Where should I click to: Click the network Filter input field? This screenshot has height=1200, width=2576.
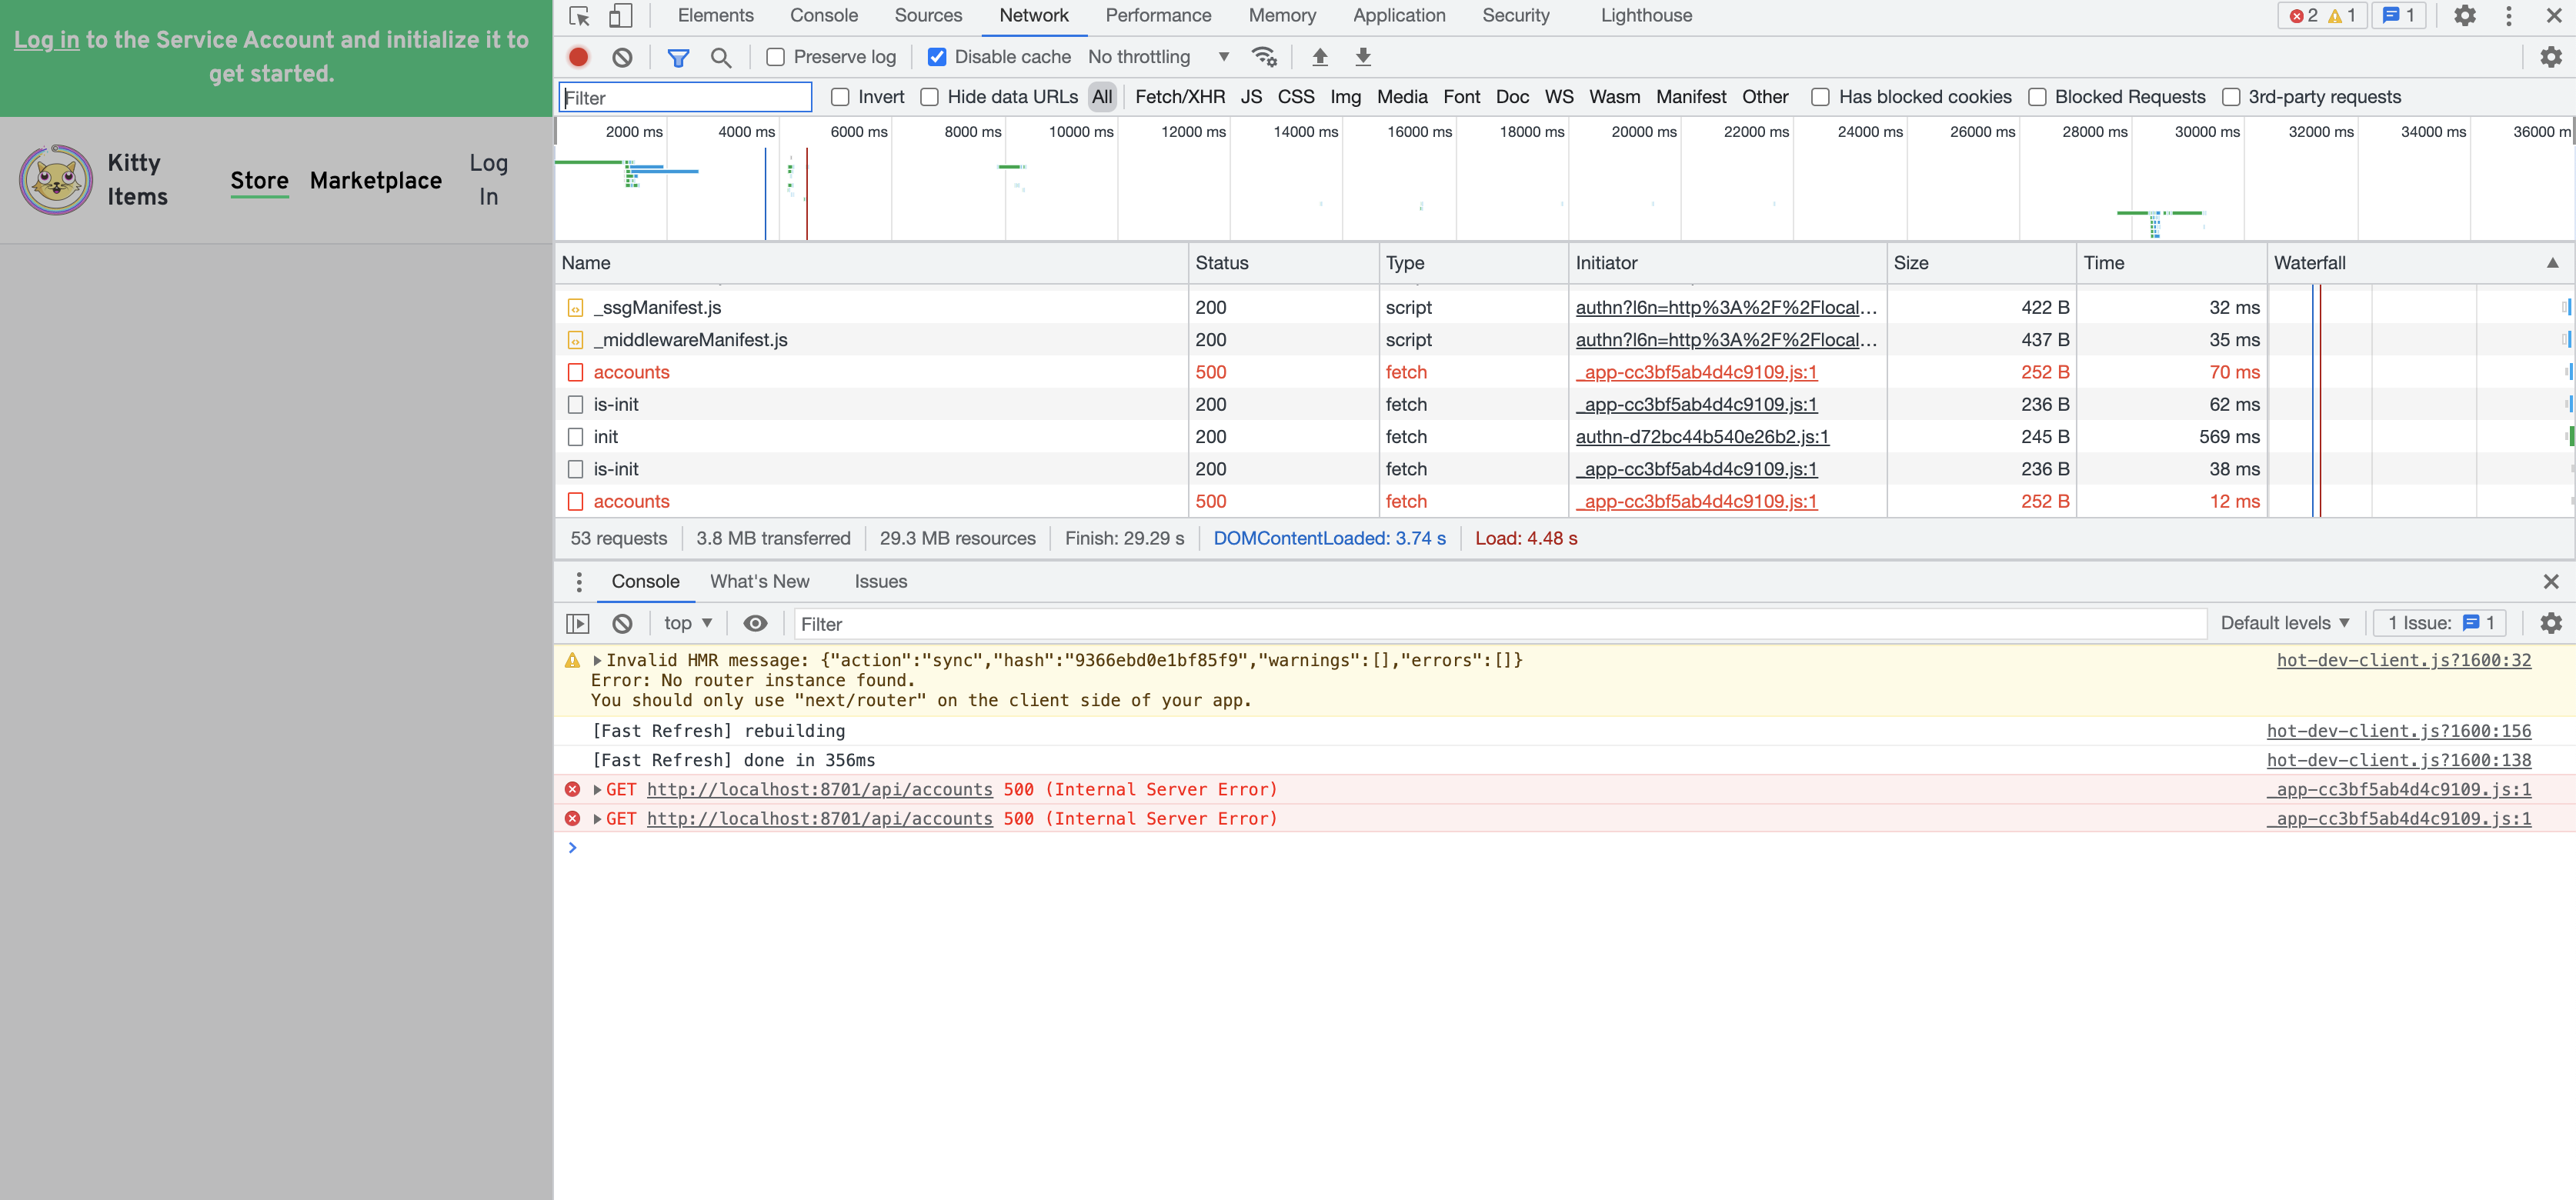pos(685,97)
